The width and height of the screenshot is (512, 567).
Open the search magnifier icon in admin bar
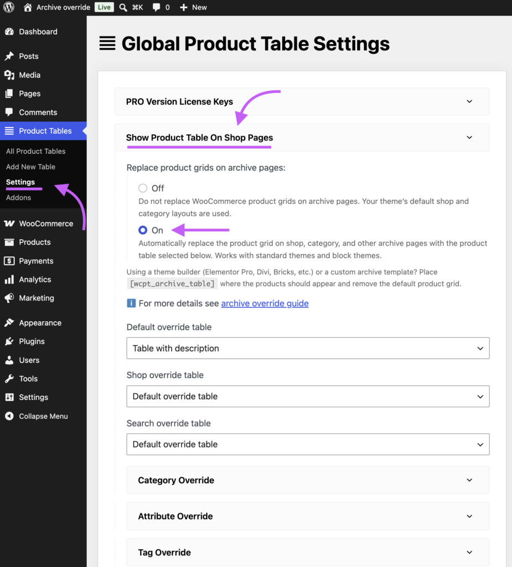coord(123,7)
